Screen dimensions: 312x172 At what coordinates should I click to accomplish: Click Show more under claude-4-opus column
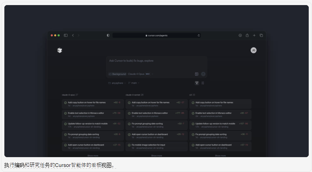93,156
